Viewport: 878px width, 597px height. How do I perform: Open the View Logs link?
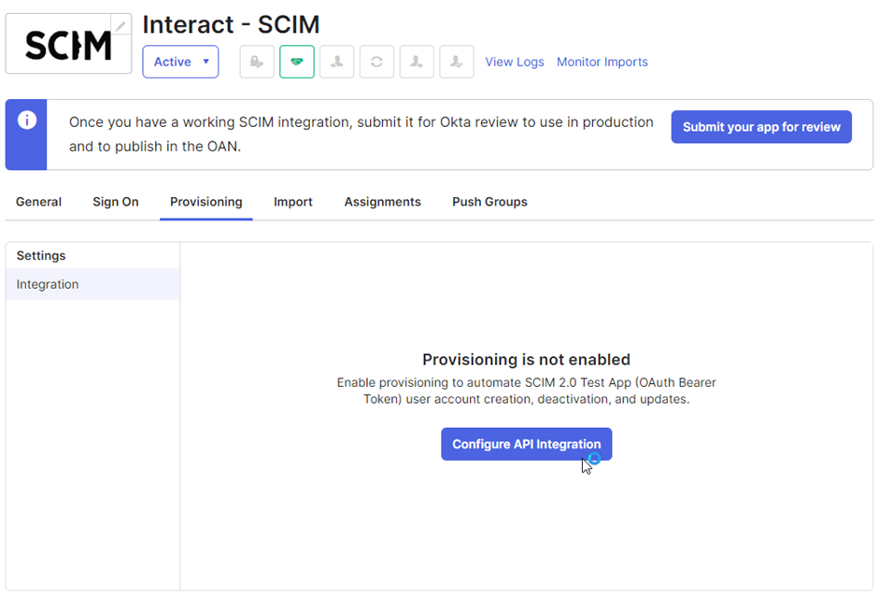(515, 63)
